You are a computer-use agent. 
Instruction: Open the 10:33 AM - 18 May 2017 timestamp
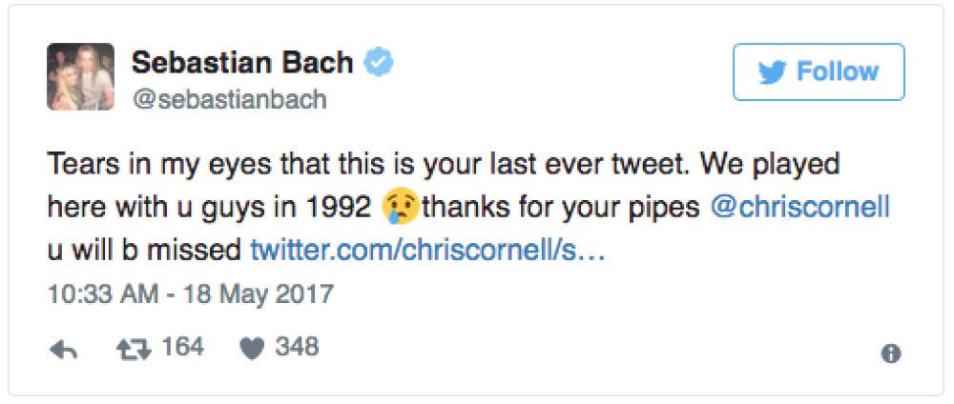tap(191, 293)
